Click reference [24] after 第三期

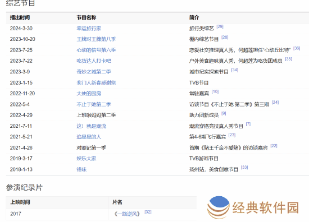275,103
